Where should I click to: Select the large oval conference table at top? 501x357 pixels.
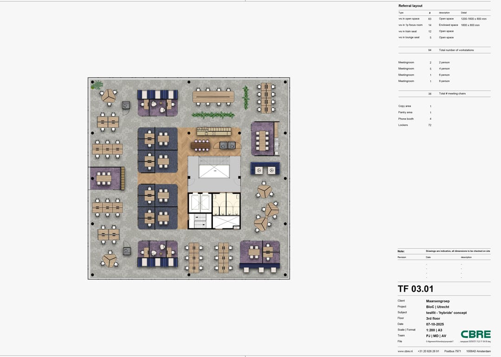tap(213, 97)
